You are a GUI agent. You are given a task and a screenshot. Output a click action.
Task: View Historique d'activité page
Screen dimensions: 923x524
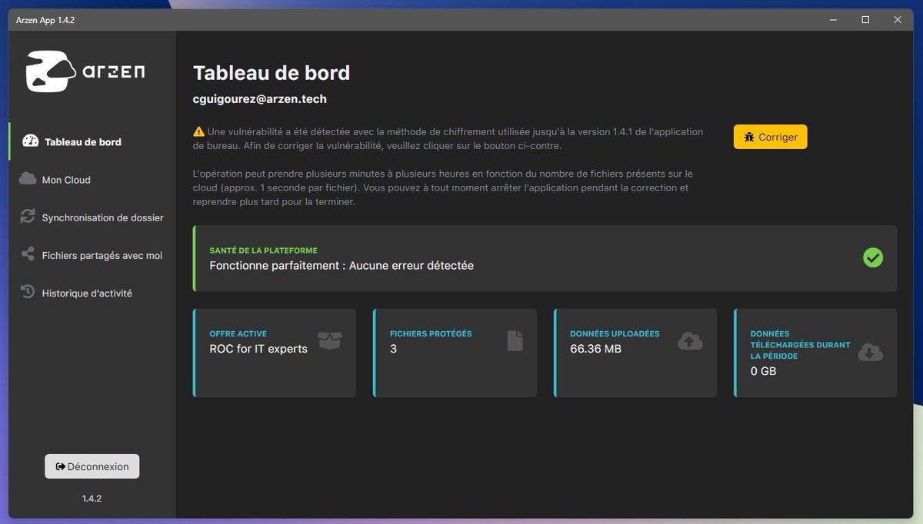[x=92, y=292]
